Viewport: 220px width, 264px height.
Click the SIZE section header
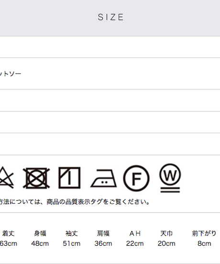(111, 17)
